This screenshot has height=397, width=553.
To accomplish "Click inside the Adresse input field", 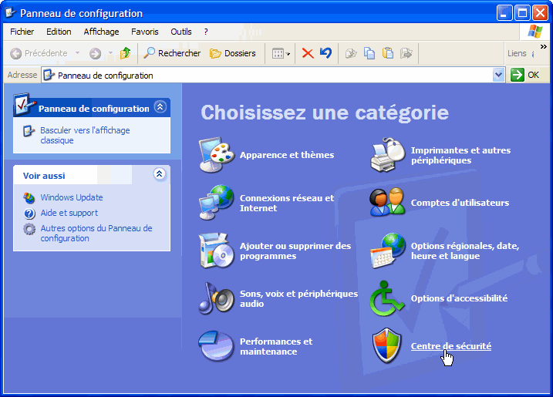I will tap(273, 75).
